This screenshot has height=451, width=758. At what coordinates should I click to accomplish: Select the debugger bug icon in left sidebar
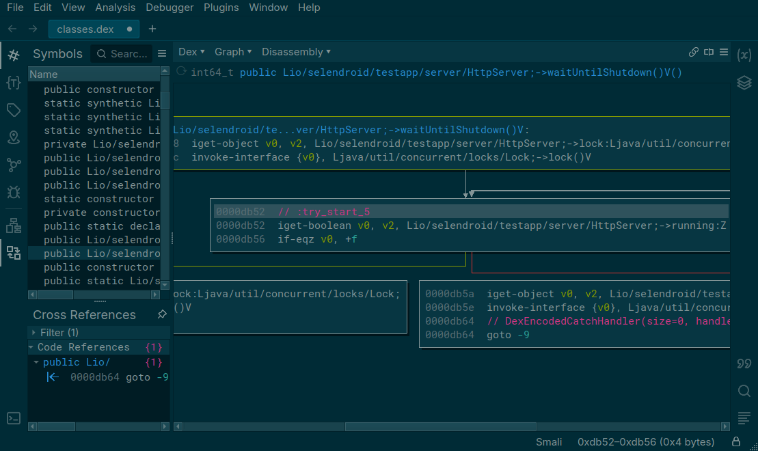pyautogui.click(x=13, y=192)
